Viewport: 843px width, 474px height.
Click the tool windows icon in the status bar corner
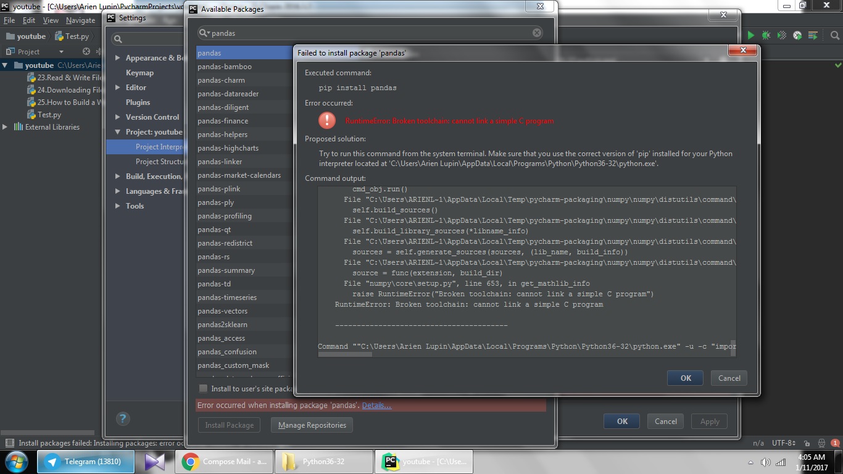pyautogui.click(x=9, y=443)
